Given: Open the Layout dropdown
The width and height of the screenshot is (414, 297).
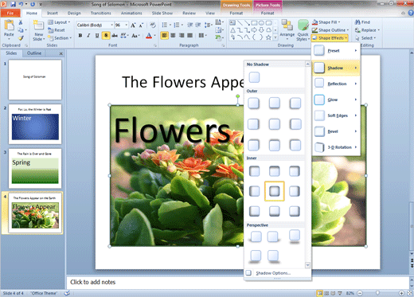Looking at the screenshot, I should [59, 22].
